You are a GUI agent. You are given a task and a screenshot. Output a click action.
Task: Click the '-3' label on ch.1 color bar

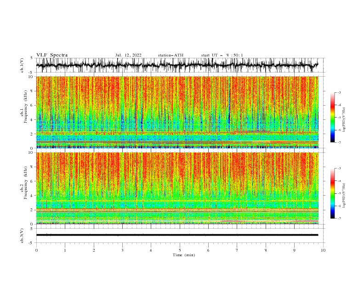[339, 92]
